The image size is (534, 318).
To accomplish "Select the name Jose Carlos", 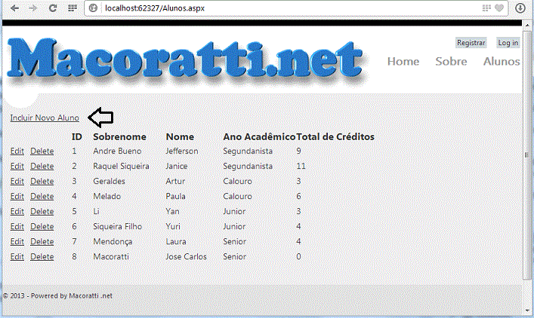I will (186, 256).
